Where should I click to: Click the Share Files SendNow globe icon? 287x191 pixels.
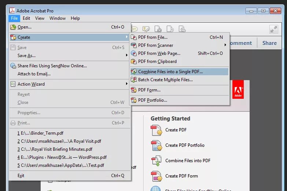point(13,66)
